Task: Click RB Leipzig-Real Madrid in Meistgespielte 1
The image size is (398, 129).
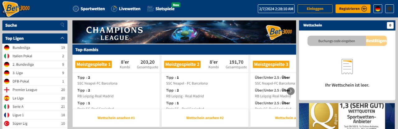Action: tap(95, 96)
